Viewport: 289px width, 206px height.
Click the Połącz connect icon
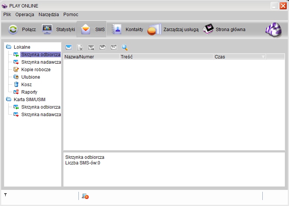(13, 30)
